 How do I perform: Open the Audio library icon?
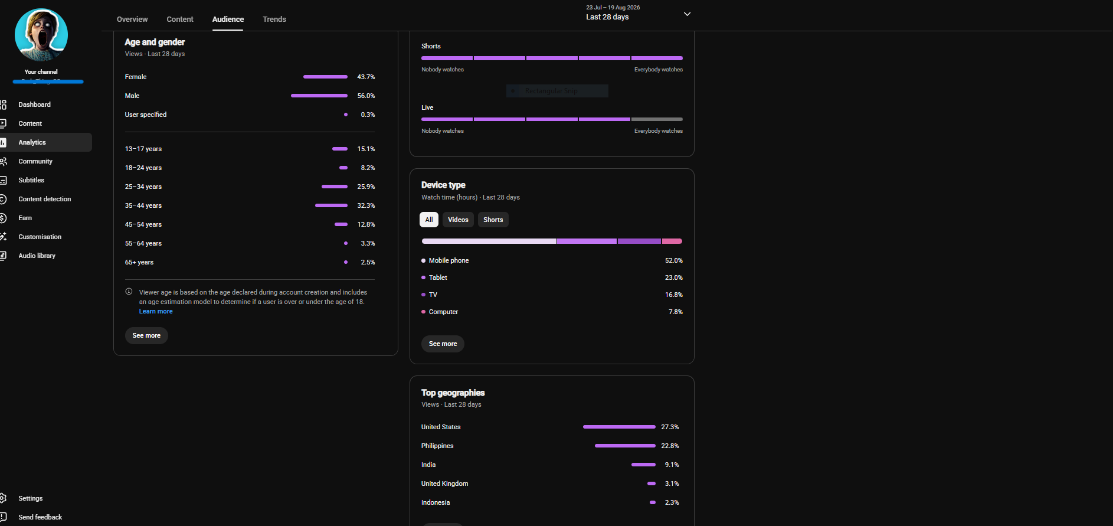pyautogui.click(x=3, y=256)
